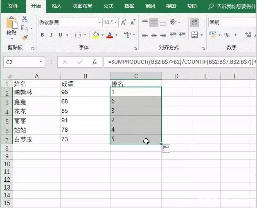Align text right
257x208 pixels.
[163, 34]
